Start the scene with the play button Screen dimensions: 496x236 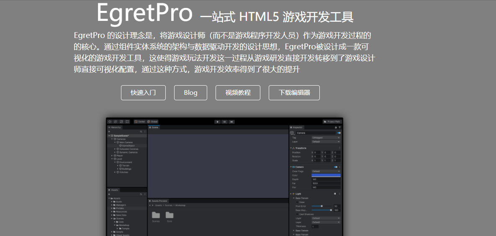pyautogui.click(x=218, y=122)
